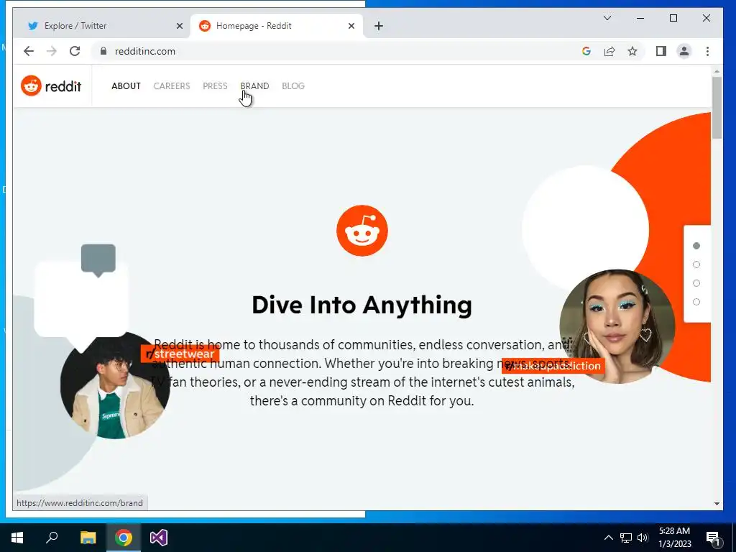736x552 pixels.
Task: Open the Windows Start menu
Action: (x=17, y=538)
